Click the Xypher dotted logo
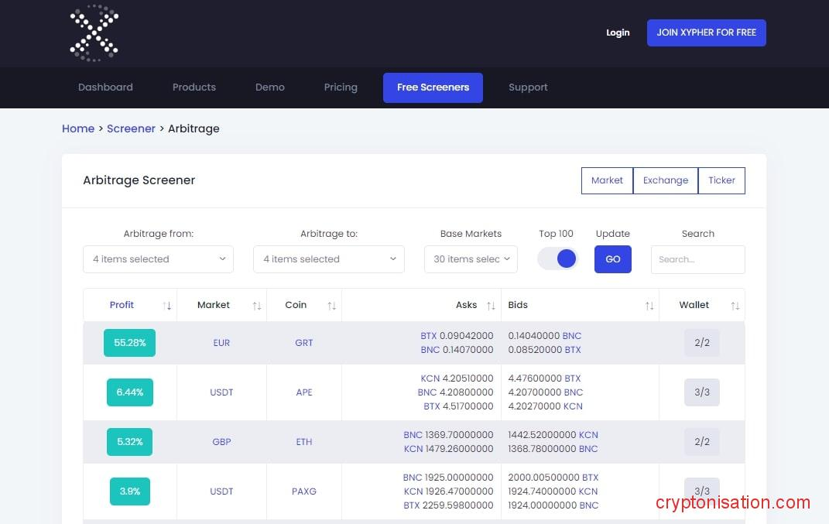 click(94, 33)
